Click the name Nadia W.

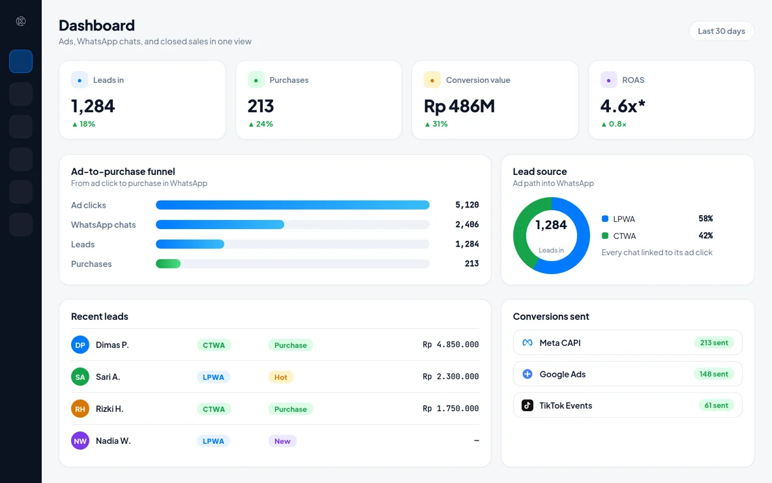[x=113, y=441]
